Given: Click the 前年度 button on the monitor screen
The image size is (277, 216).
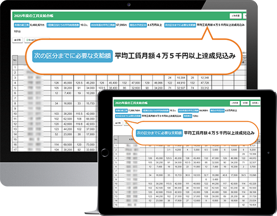Looking at the screenshot, I should 236,16.
